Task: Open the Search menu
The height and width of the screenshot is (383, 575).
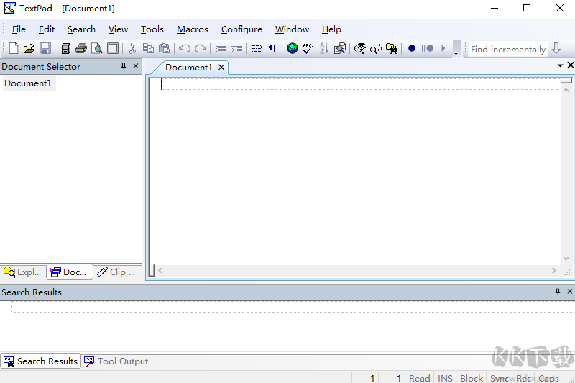Action: pyautogui.click(x=81, y=29)
